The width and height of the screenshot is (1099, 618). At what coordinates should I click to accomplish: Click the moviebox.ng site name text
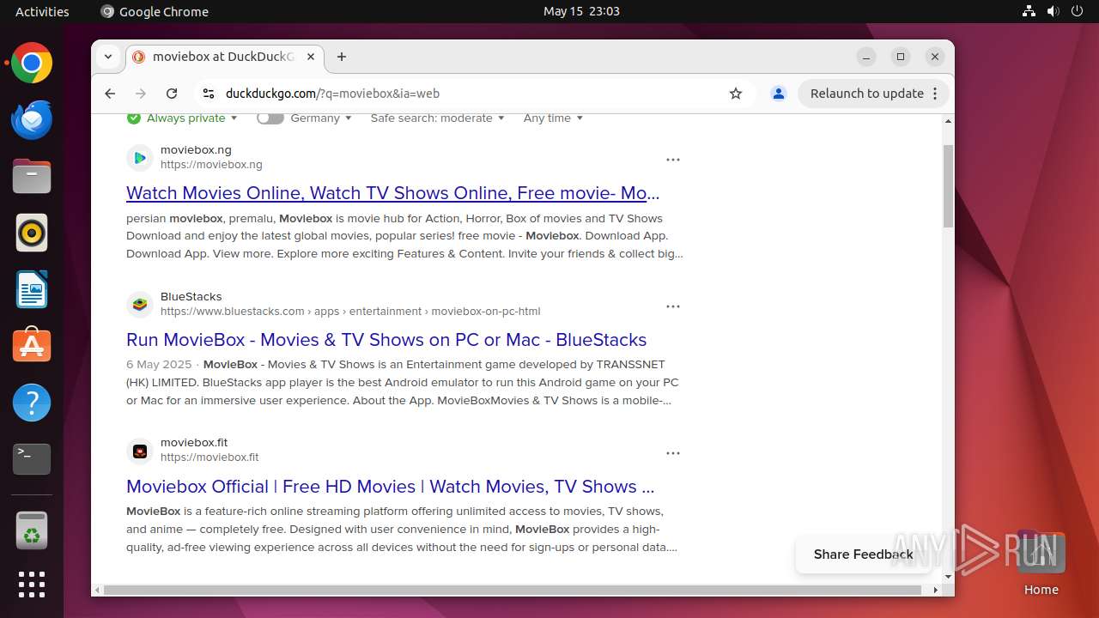pyautogui.click(x=196, y=150)
